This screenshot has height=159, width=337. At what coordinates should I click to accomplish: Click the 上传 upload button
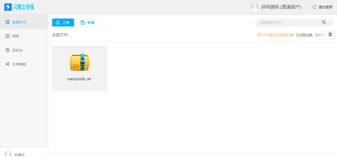click(x=63, y=22)
